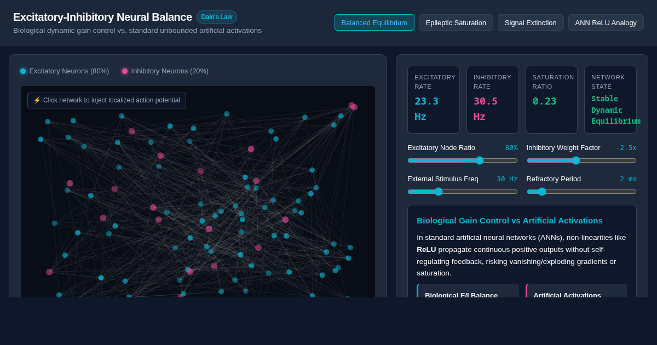
Task: Click the Inhibitory Neurons (20%) legend label
Action: click(170, 71)
